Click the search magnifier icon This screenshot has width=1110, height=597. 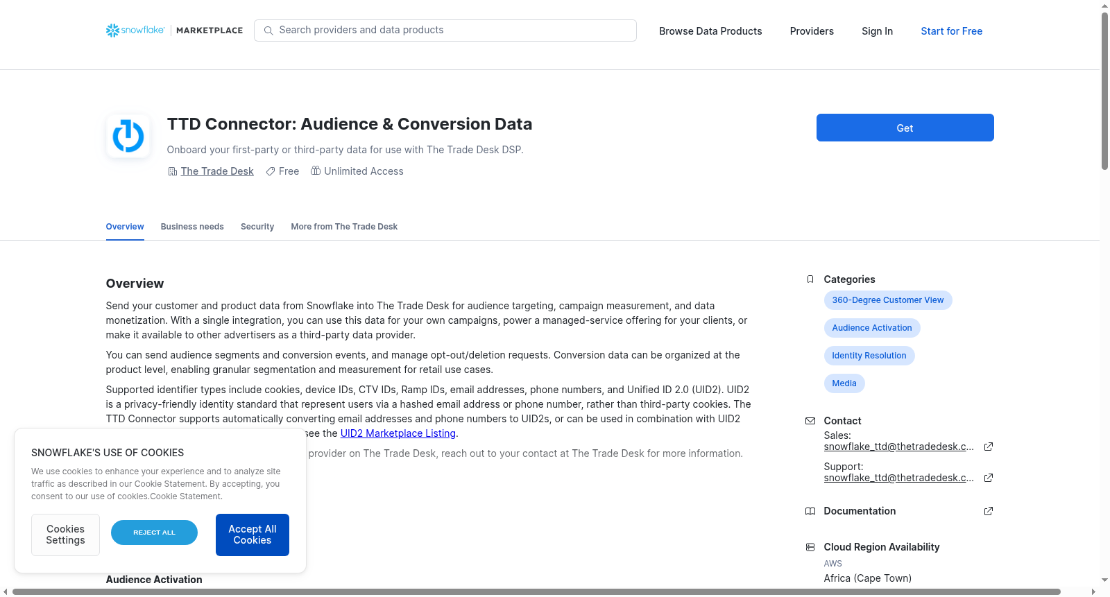click(x=268, y=31)
